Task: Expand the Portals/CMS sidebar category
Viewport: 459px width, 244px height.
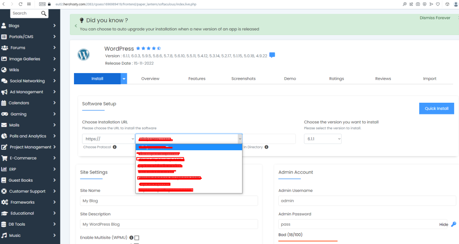Action: coord(54,37)
